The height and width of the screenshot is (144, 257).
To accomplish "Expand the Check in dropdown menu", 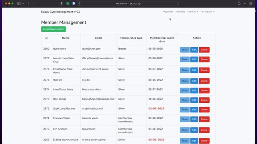I will click(x=193, y=12).
